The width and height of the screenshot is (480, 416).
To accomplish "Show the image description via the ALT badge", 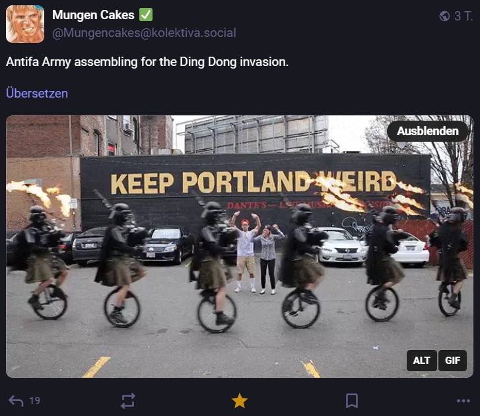I will point(421,361).
